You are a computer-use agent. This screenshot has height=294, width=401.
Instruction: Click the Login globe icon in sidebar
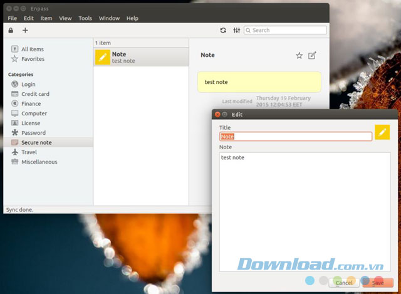pyautogui.click(x=15, y=84)
